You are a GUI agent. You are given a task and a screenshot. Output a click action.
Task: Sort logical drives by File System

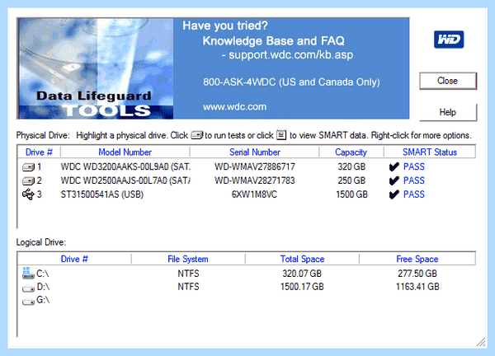[x=188, y=259]
